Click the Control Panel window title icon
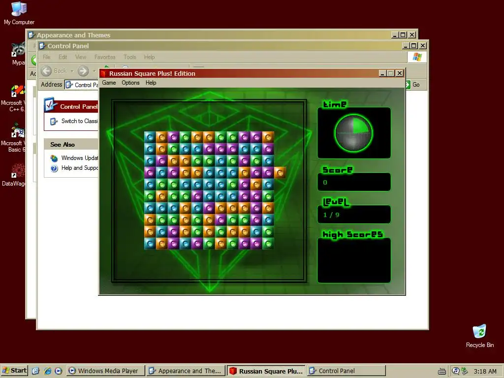This screenshot has height=378, width=504. pyautogui.click(x=42, y=46)
